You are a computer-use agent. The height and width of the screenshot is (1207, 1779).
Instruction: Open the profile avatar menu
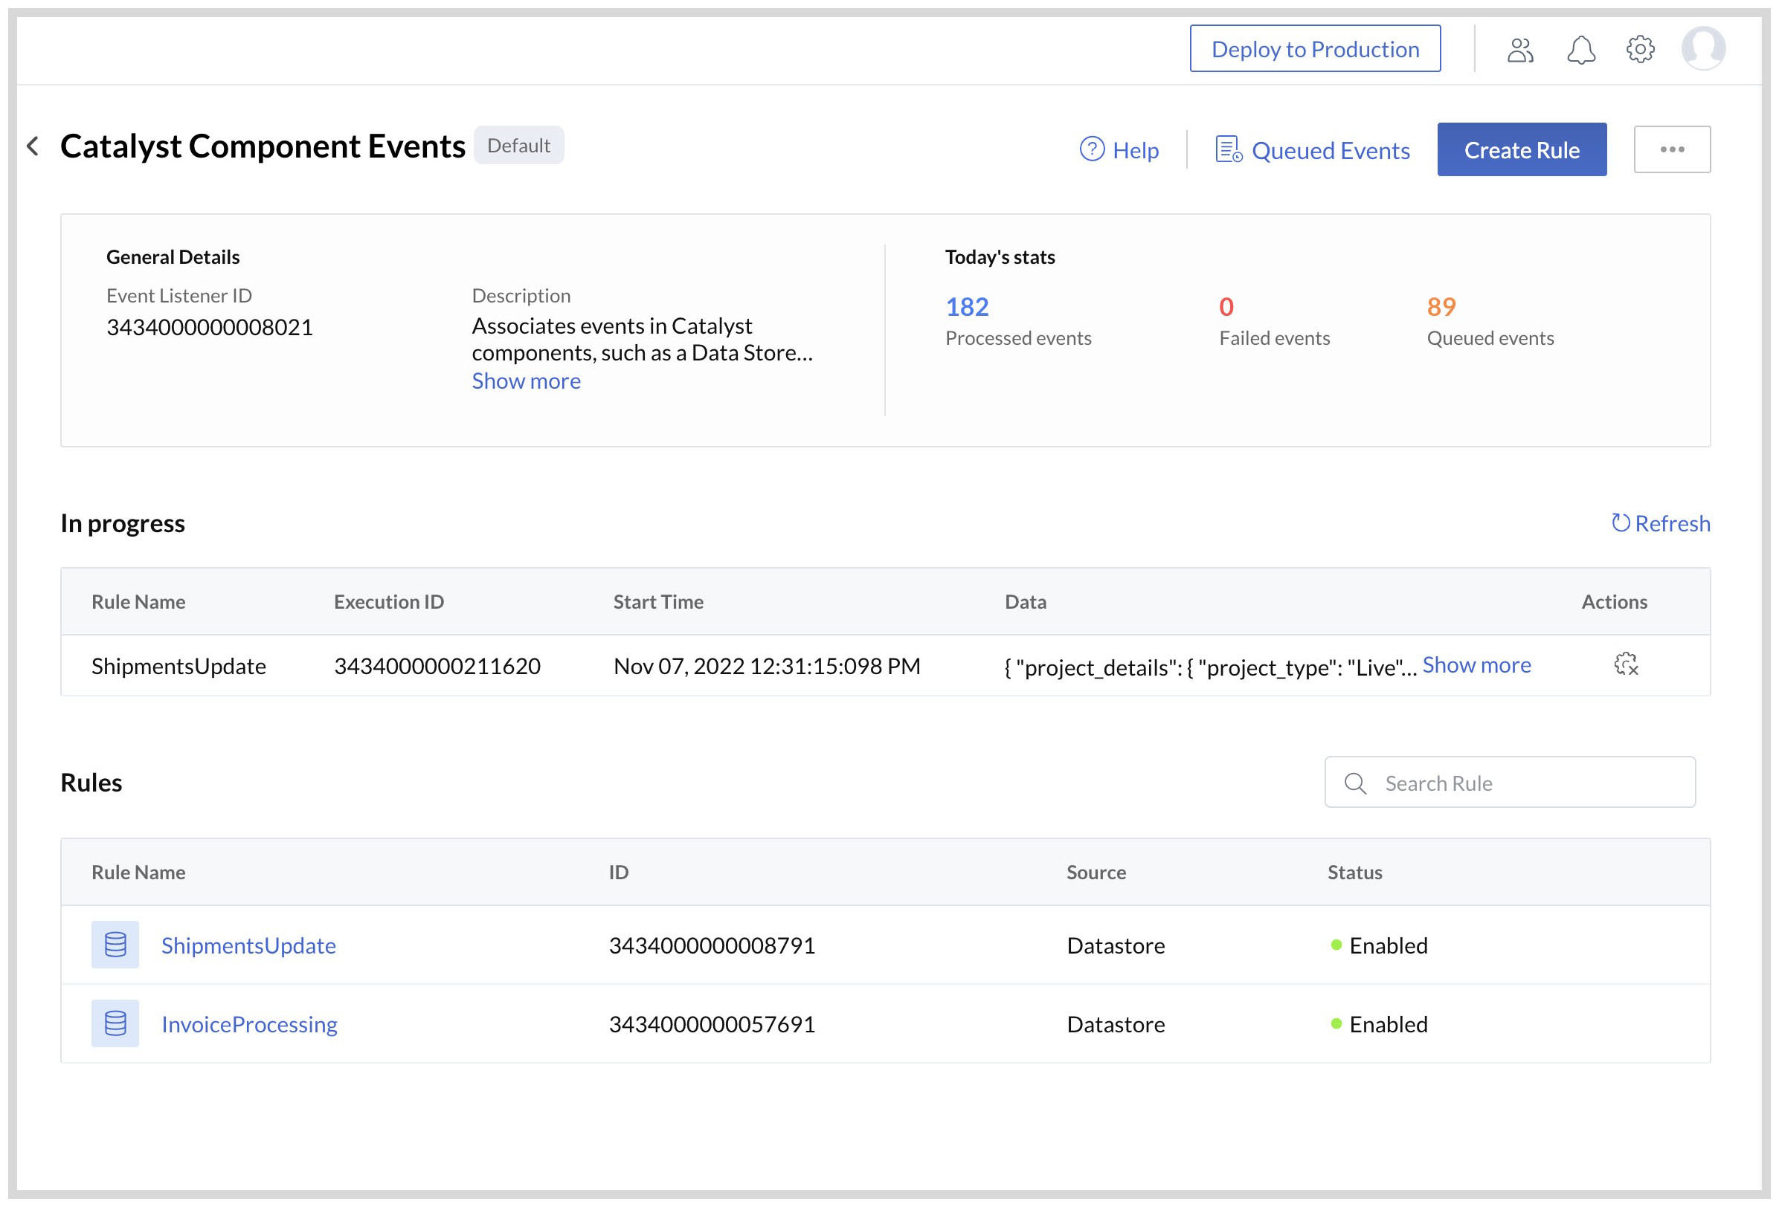pyautogui.click(x=1704, y=48)
